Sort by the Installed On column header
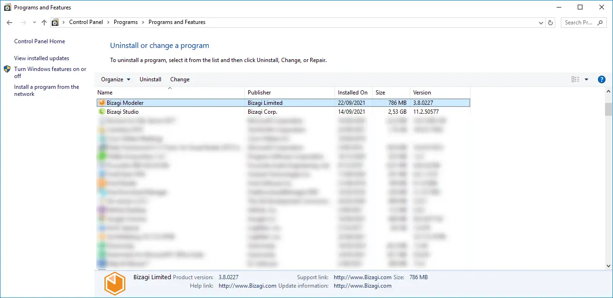 coord(354,93)
